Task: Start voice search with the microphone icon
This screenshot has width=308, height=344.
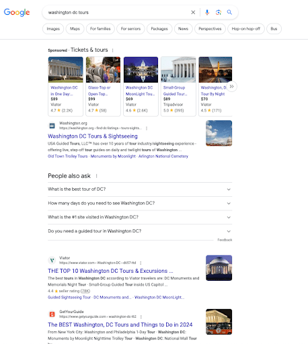Action: click(x=207, y=12)
